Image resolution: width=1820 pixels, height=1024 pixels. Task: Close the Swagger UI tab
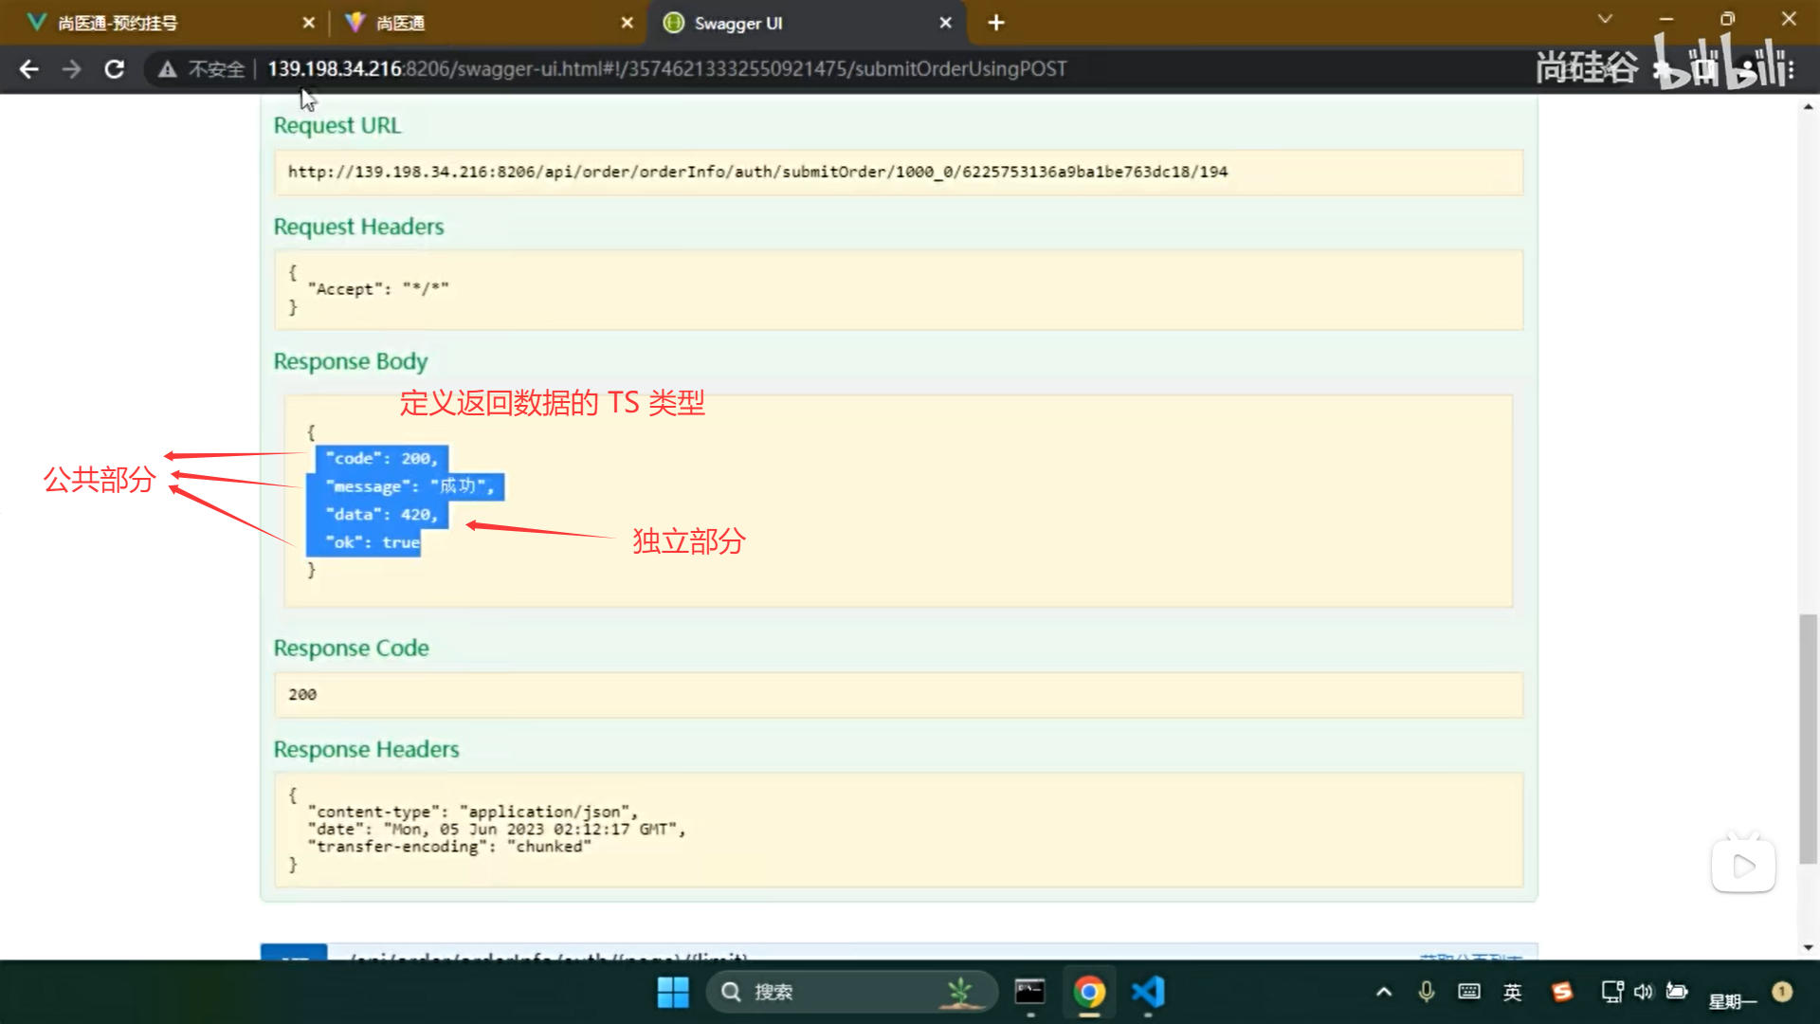point(945,23)
